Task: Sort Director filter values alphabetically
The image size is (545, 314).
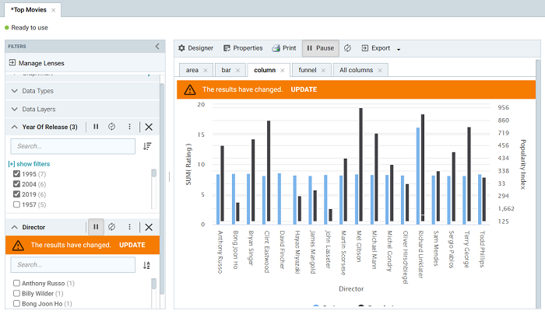Action: (147, 266)
